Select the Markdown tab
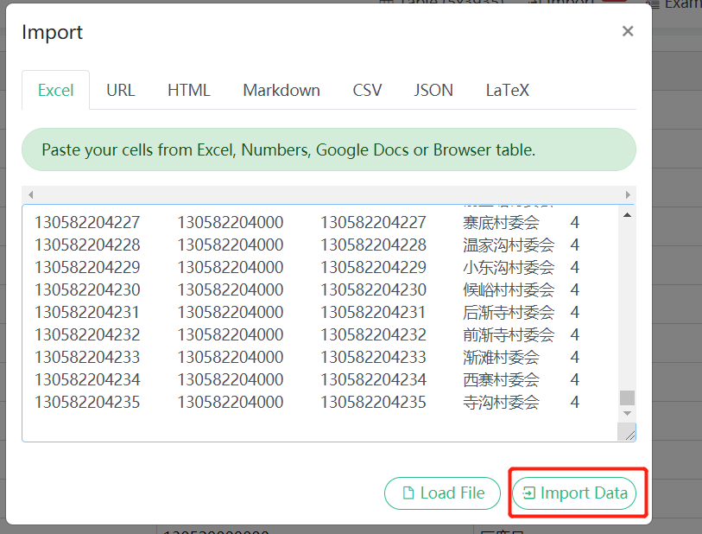This screenshot has height=534, width=702. tap(281, 90)
